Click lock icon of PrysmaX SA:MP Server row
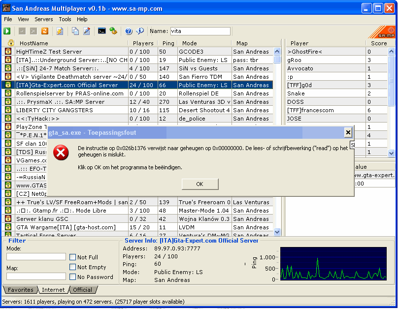Screen dimensions: 399x309 (x=8, y=102)
